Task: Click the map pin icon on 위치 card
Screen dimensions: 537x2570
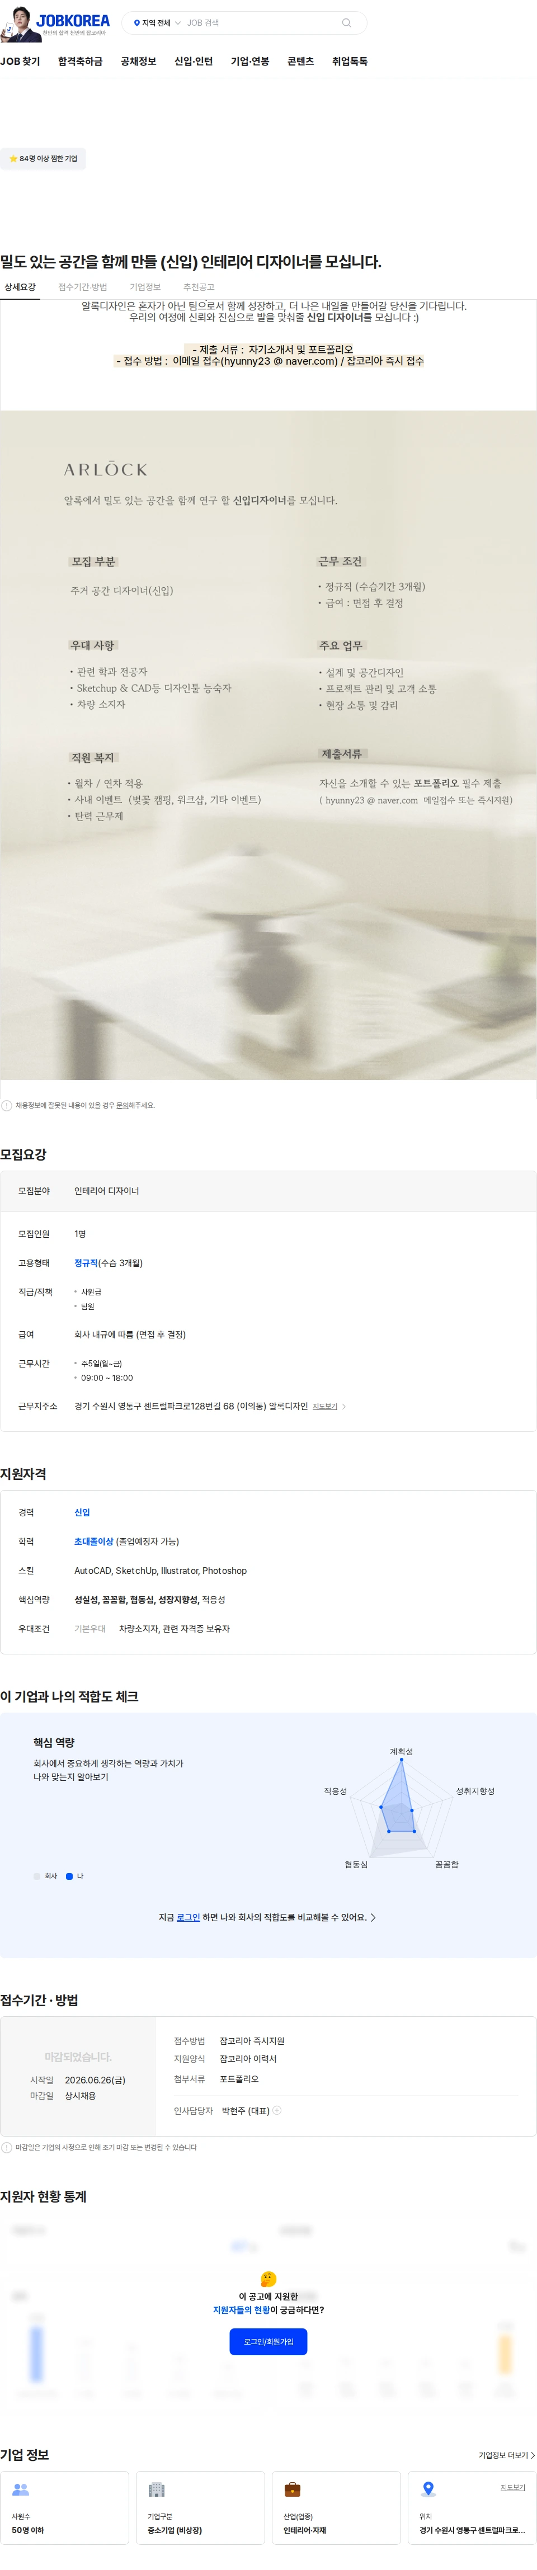Action: coord(428,2489)
